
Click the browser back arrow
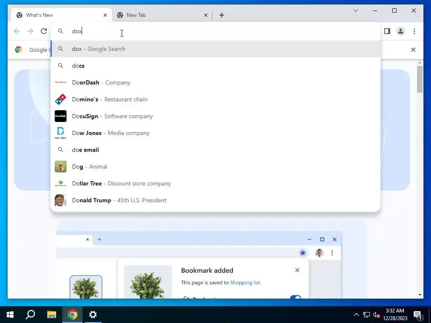click(x=17, y=31)
